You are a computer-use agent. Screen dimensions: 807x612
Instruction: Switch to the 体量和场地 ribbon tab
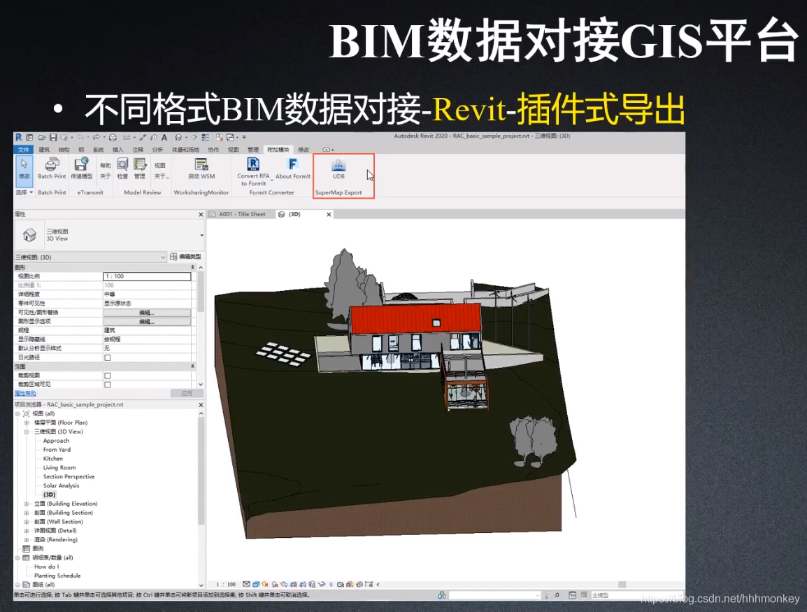click(x=185, y=149)
